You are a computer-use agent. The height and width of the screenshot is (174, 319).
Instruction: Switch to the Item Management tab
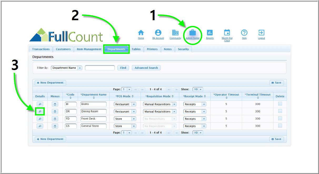click(89, 49)
